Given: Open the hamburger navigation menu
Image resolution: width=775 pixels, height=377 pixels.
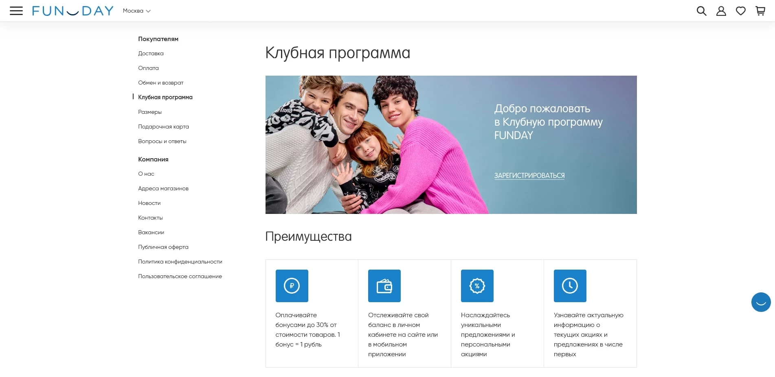Looking at the screenshot, I should (16, 11).
